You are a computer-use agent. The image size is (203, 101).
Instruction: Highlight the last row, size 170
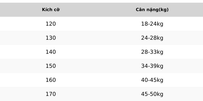tap(101, 94)
